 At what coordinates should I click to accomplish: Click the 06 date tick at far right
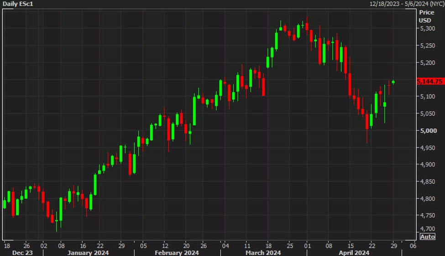(413, 246)
